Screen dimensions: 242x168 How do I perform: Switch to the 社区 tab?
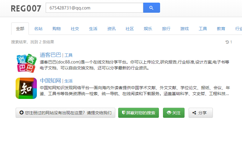pos(130,29)
